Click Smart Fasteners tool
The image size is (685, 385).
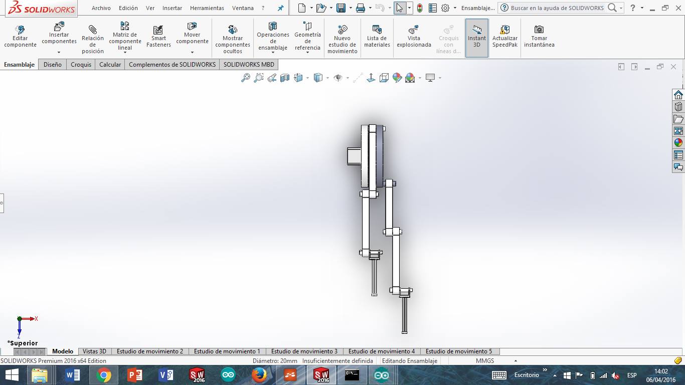(x=158, y=37)
